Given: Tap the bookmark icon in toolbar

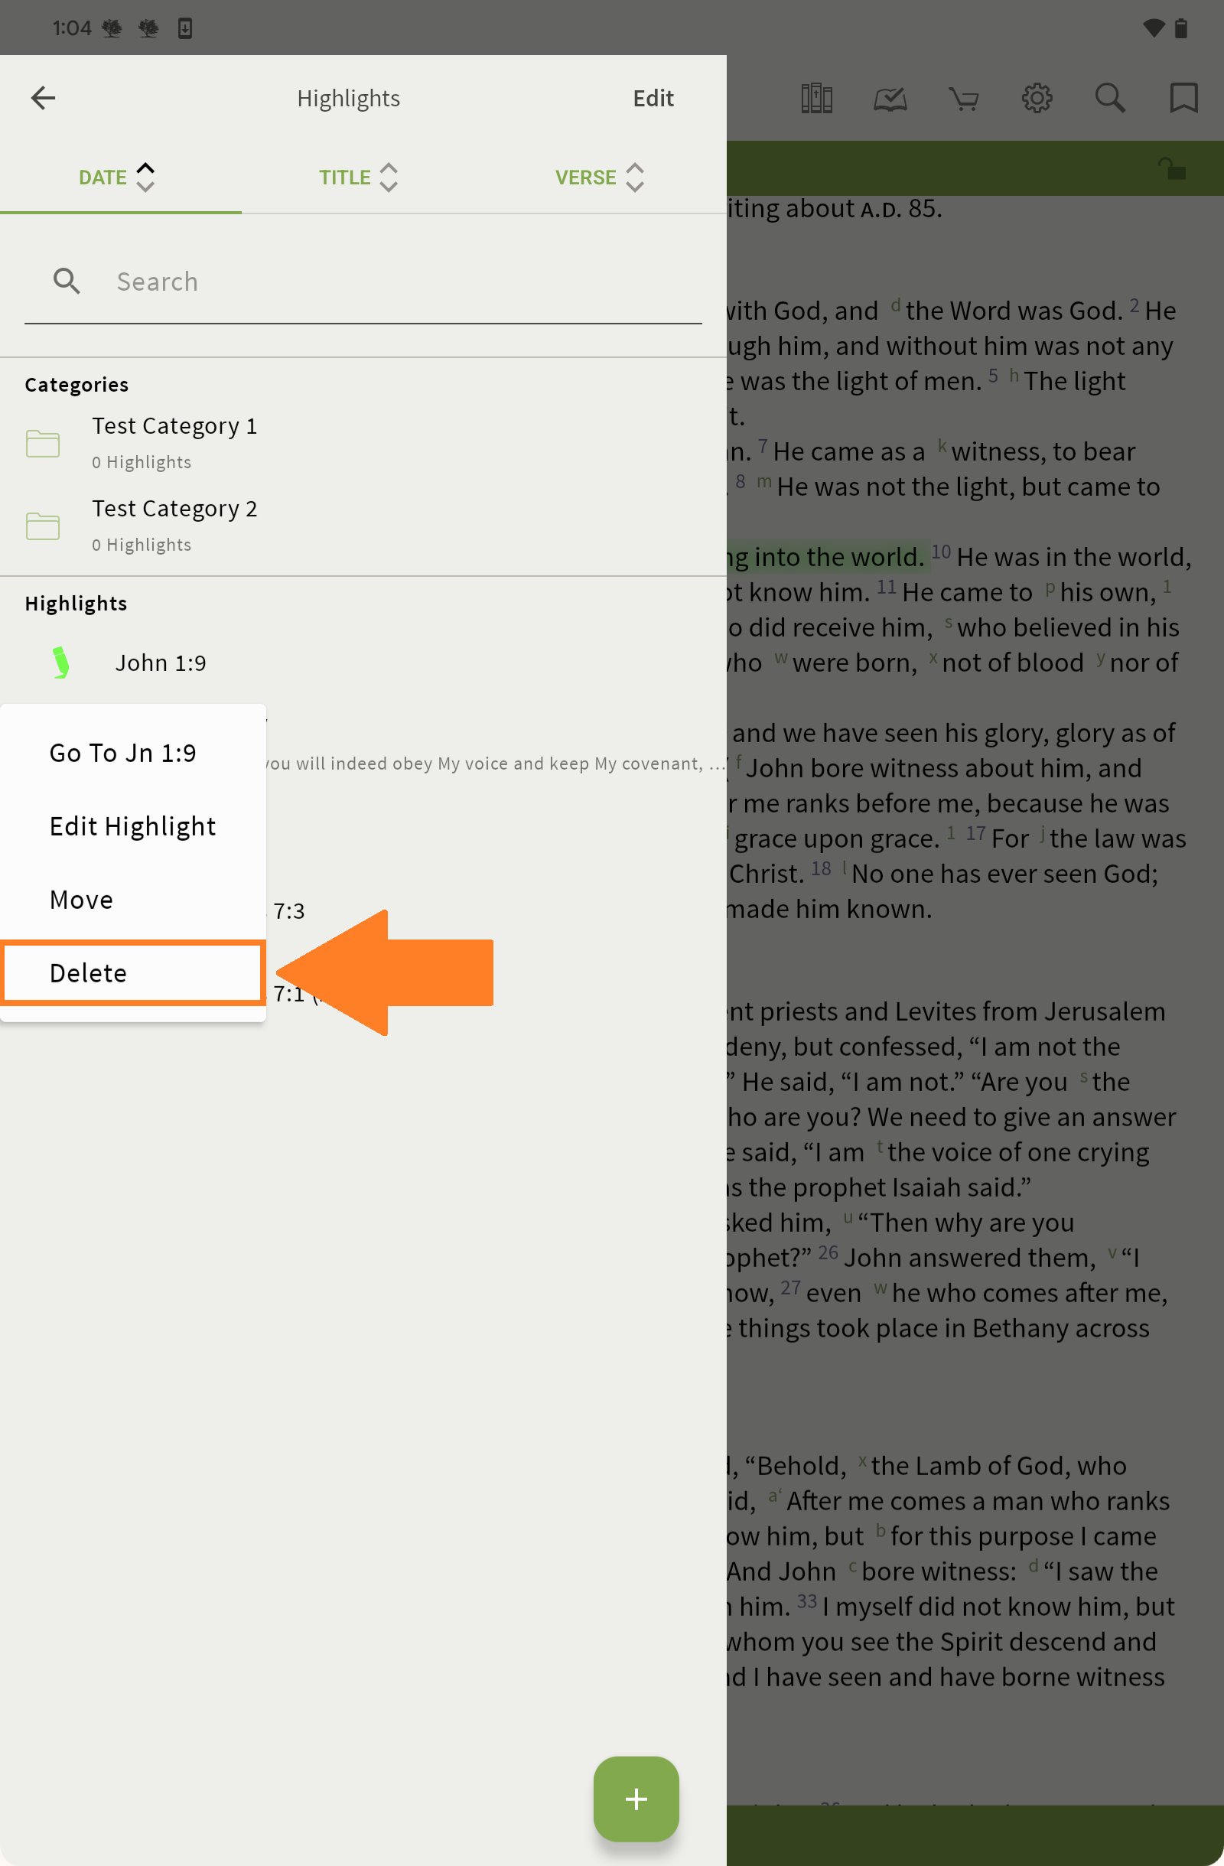Looking at the screenshot, I should (x=1183, y=99).
